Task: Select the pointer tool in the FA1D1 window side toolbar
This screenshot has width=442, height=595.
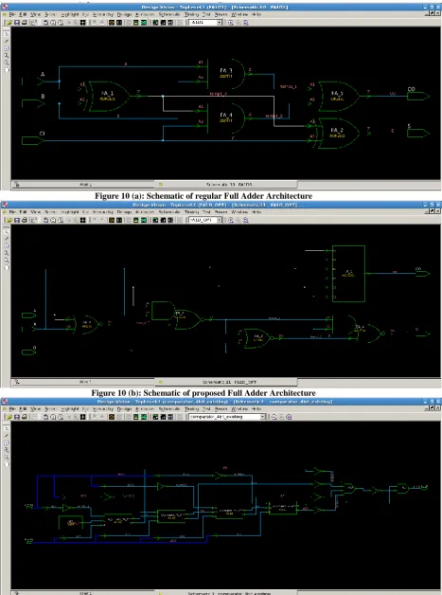Action: coord(7,34)
